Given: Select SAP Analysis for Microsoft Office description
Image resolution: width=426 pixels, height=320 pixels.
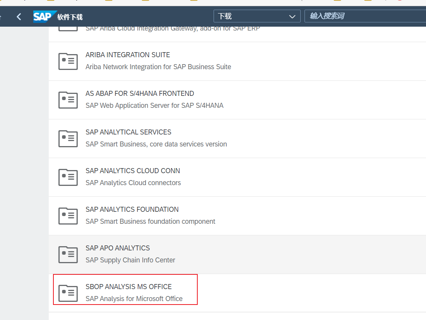Looking at the screenshot, I should 134,299.
